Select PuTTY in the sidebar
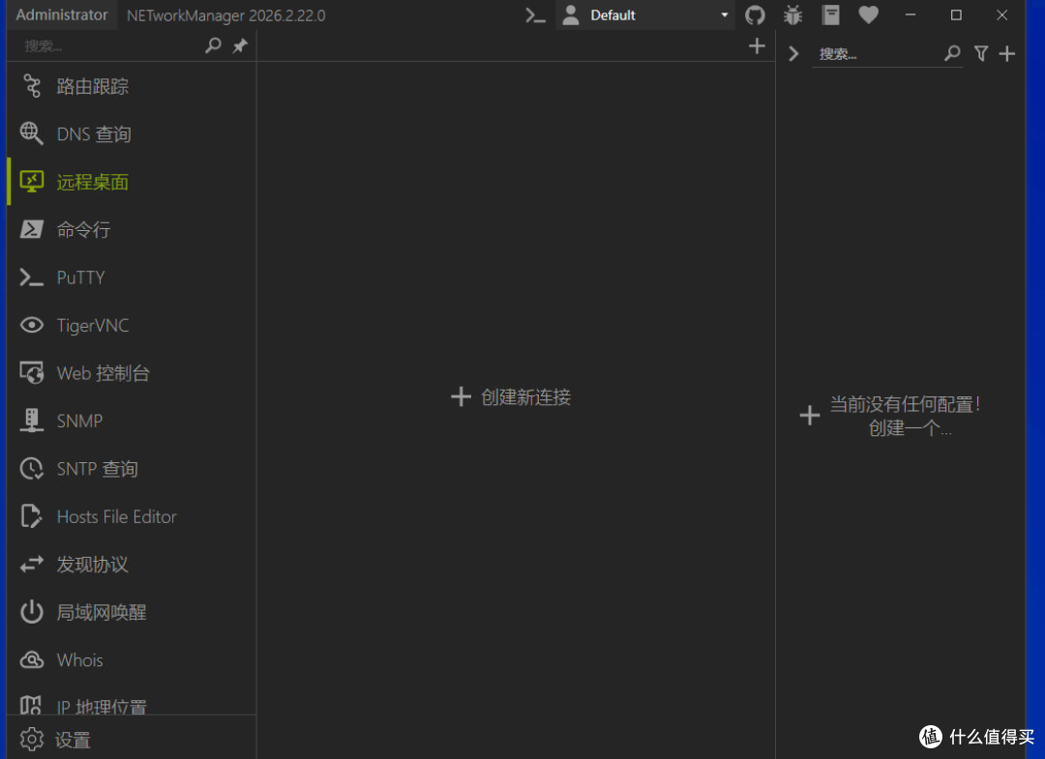Image resolution: width=1045 pixels, height=759 pixels. pyautogui.click(x=132, y=277)
